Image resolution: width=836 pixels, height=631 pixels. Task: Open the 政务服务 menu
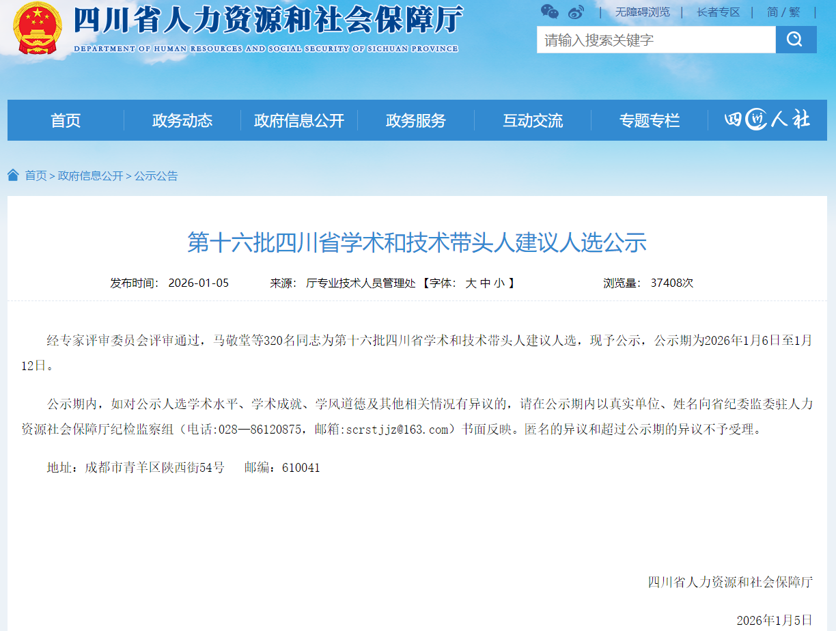point(415,120)
